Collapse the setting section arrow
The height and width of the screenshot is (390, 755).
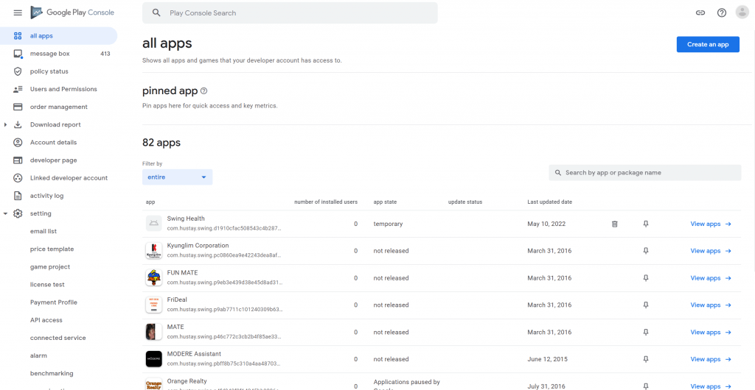click(5, 213)
